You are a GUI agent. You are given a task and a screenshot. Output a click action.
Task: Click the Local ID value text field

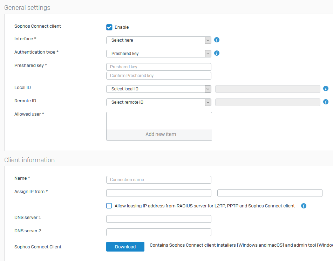[x=267, y=89]
